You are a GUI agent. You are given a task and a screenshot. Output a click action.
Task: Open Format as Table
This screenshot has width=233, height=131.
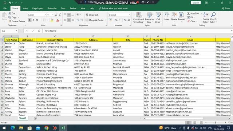pos(150,18)
